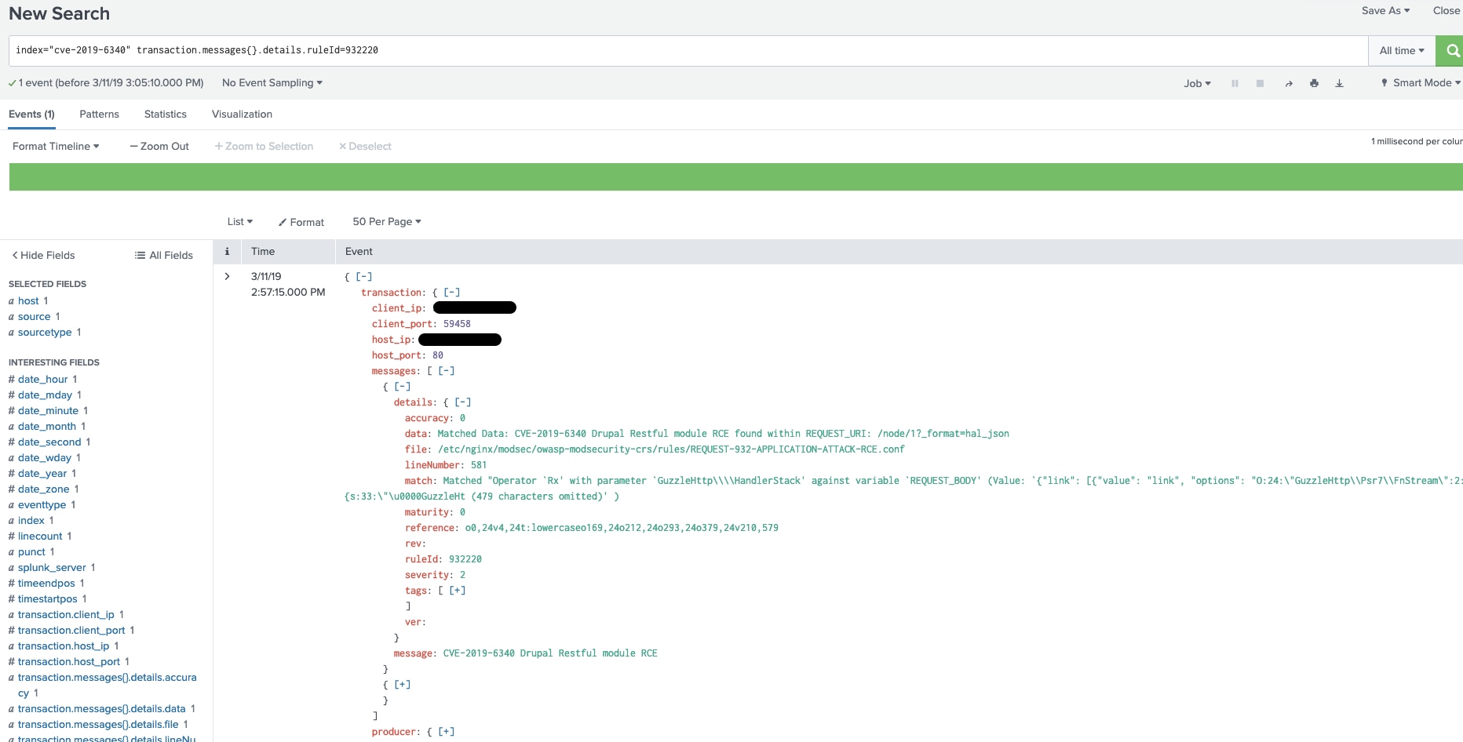Viewport: 1463px width, 742px height.
Task: Click the index field
Action: click(31, 520)
